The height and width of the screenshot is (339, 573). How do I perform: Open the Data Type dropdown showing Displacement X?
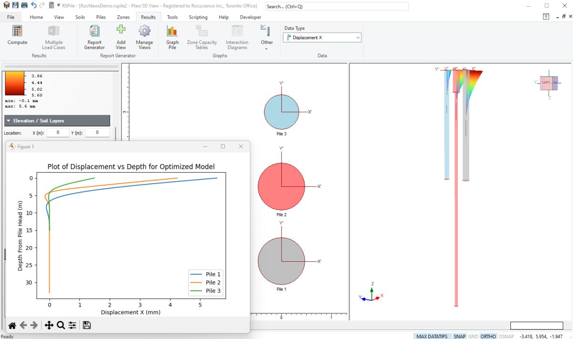322,37
